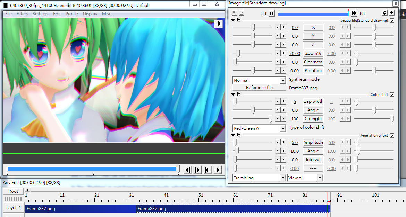Click the X parameter button
The width and height of the screenshot is (406, 217).
click(x=313, y=27)
